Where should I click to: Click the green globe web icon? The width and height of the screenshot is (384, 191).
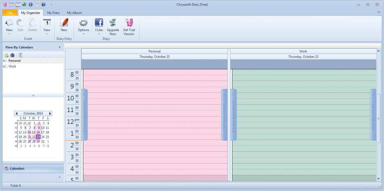point(24,4)
